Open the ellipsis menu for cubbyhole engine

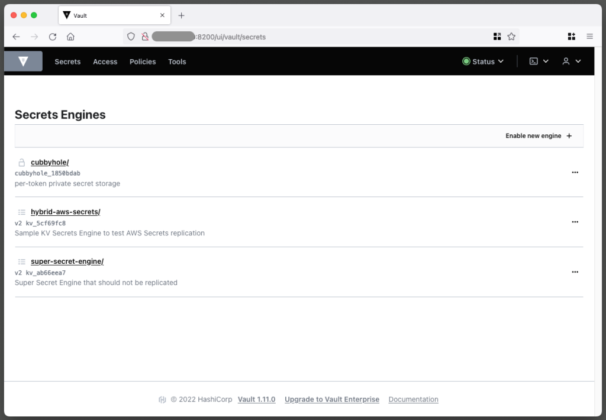(x=575, y=172)
